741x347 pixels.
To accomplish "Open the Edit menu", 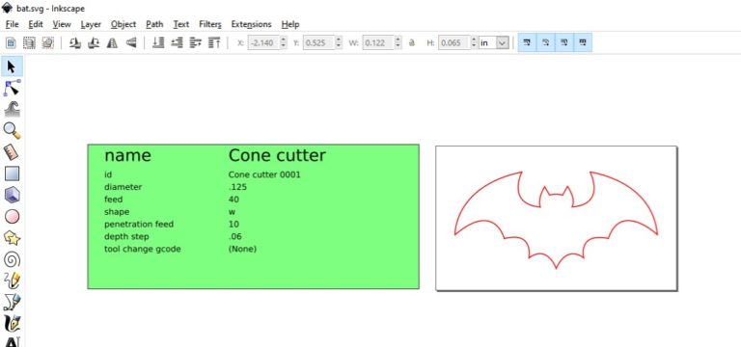I will [36, 24].
